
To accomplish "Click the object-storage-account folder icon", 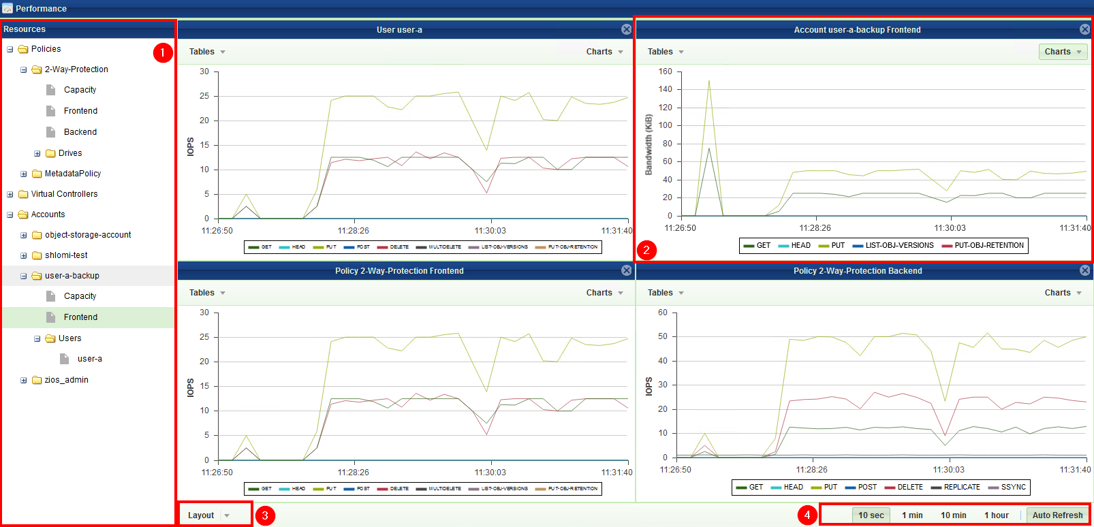I will (x=37, y=235).
